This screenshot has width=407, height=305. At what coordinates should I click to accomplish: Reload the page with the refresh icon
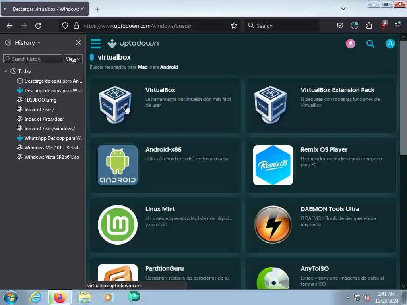tap(38, 26)
